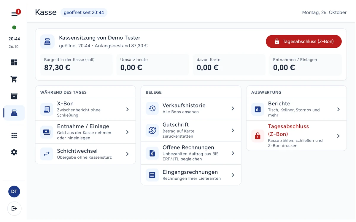Expand Schichtwechsel row chevron
Viewport: 356px width, 222px height.
pos(127,154)
